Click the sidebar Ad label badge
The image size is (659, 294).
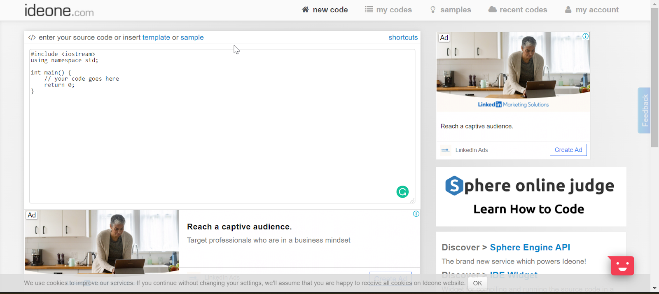tap(444, 38)
